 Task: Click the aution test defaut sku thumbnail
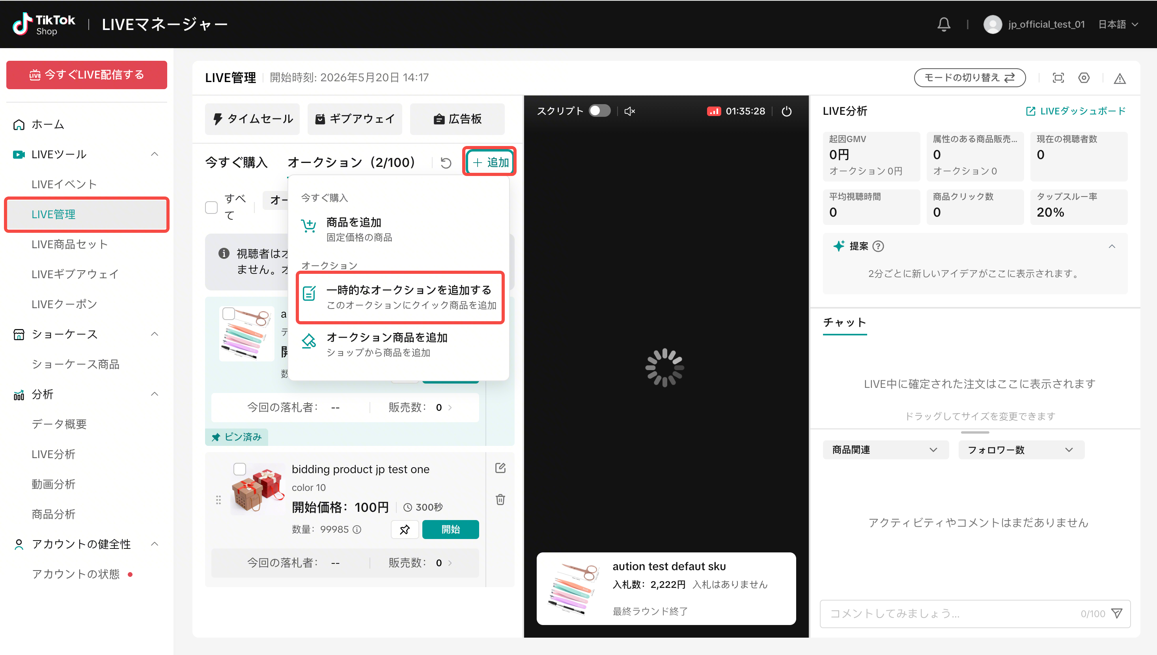[574, 588]
